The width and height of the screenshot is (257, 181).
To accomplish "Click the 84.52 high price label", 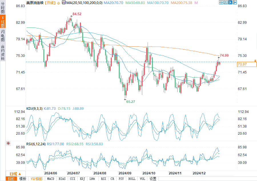I will click(x=77, y=14).
